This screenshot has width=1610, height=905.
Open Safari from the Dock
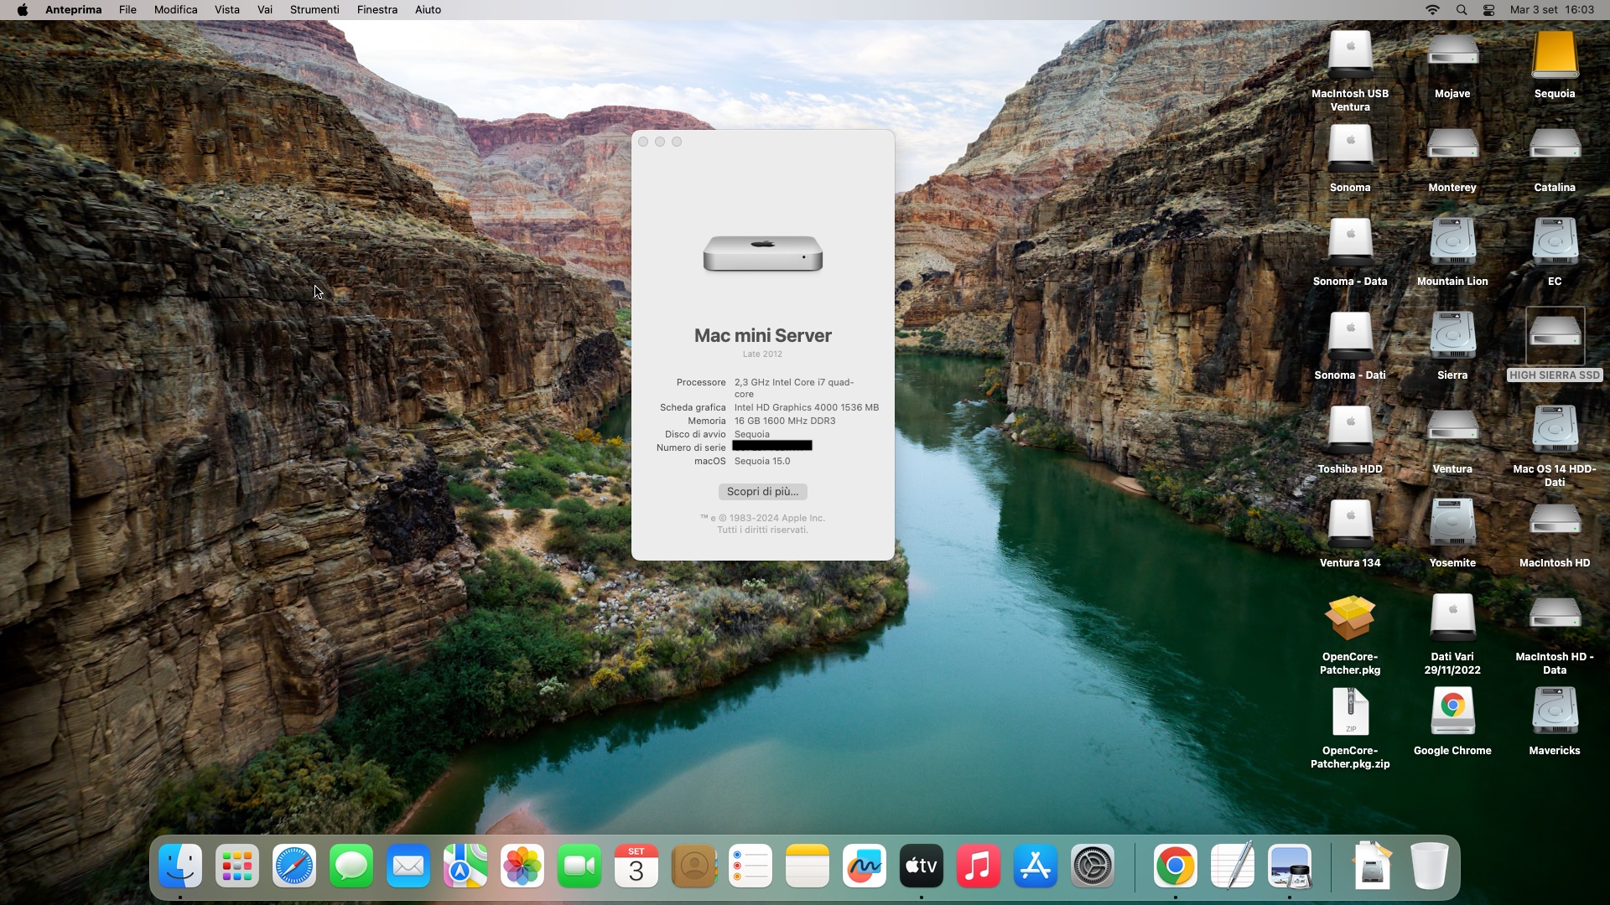(x=294, y=866)
